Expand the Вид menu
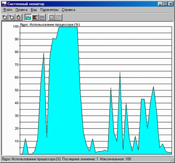175x163 pixels. 34,10
